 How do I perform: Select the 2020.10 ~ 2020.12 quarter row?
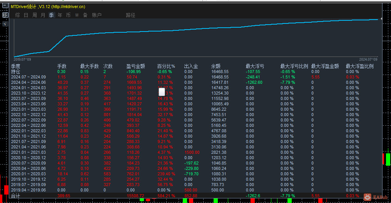pyautogui.click(x=195, y=158)
